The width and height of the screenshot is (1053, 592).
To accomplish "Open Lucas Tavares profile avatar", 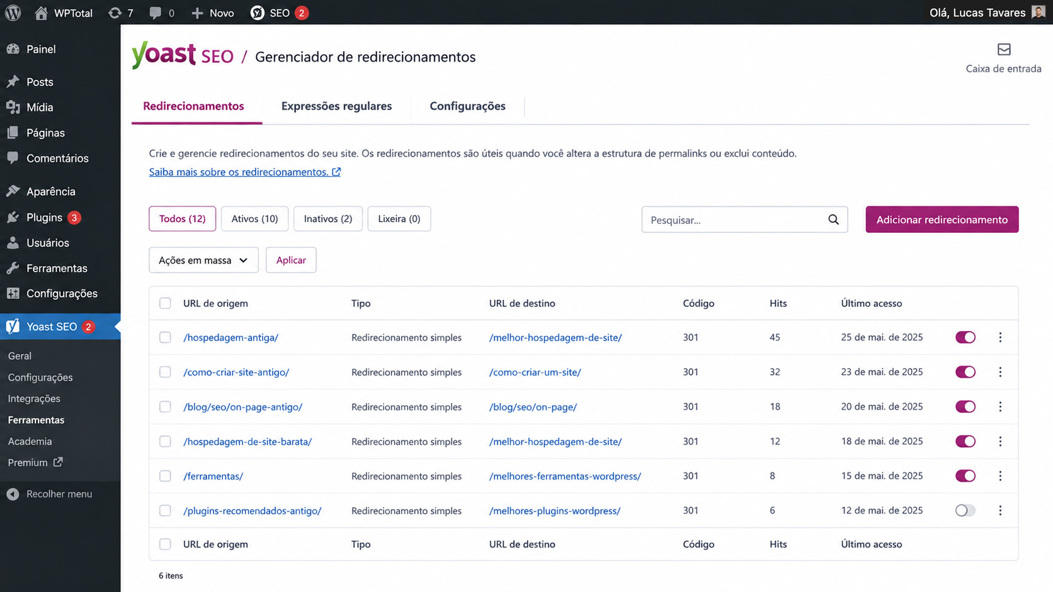I will tap(1039, 12).
